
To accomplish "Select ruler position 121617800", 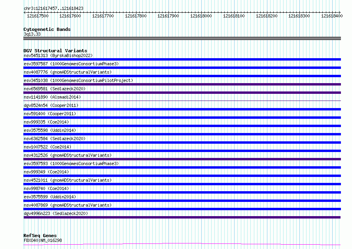I will pyautogui.click(x=136, y=16).
